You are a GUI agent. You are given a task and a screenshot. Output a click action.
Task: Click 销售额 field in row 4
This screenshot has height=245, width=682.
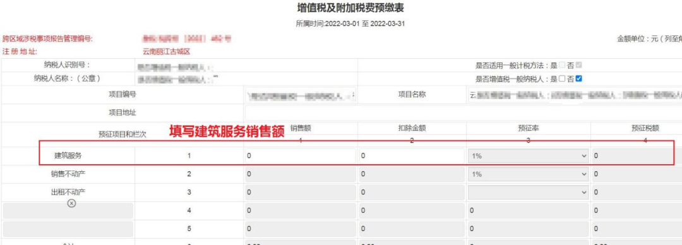point(300,211)
